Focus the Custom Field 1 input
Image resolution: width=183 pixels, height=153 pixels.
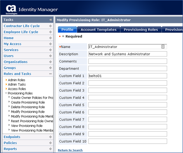pos(127,76)
